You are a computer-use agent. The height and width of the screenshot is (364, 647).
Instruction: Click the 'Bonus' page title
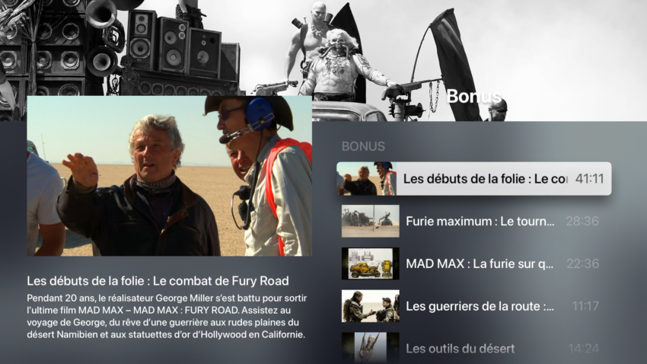coord(473,96)
